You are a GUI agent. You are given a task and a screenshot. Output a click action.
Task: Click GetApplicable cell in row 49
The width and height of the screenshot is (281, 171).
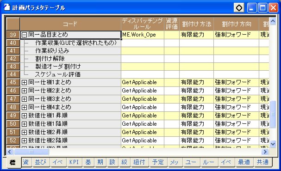tap(143, 116)
